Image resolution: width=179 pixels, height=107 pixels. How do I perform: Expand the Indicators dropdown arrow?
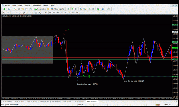point(100,9)
